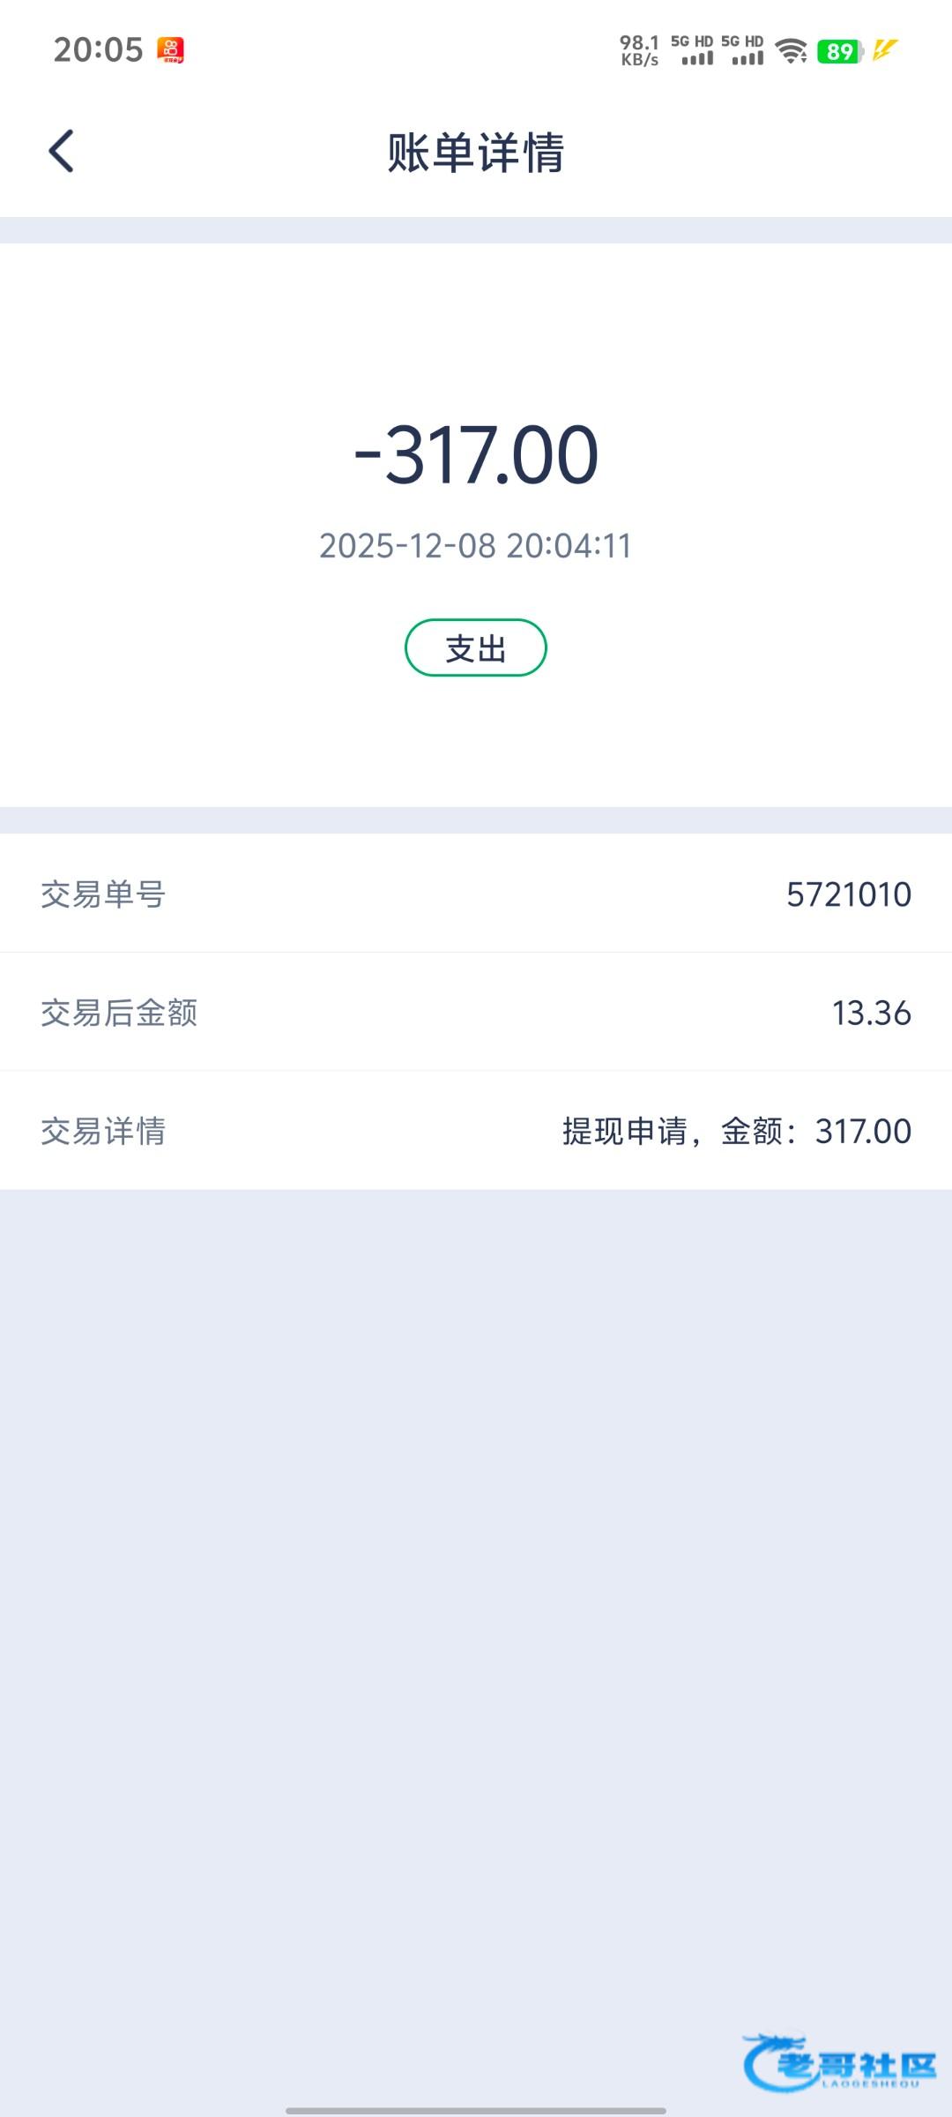Tap the red notification app icon
Image resolution: width=952 pixels, height=2117 pixels.
(x=170, y=50)
